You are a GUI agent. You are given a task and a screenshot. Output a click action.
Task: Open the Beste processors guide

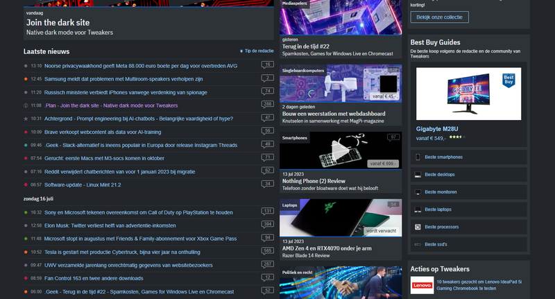coord(441,227)
